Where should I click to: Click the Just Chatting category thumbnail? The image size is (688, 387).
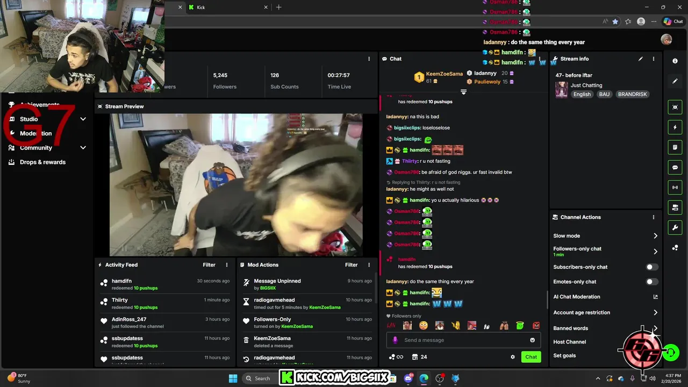click(562, 90)
